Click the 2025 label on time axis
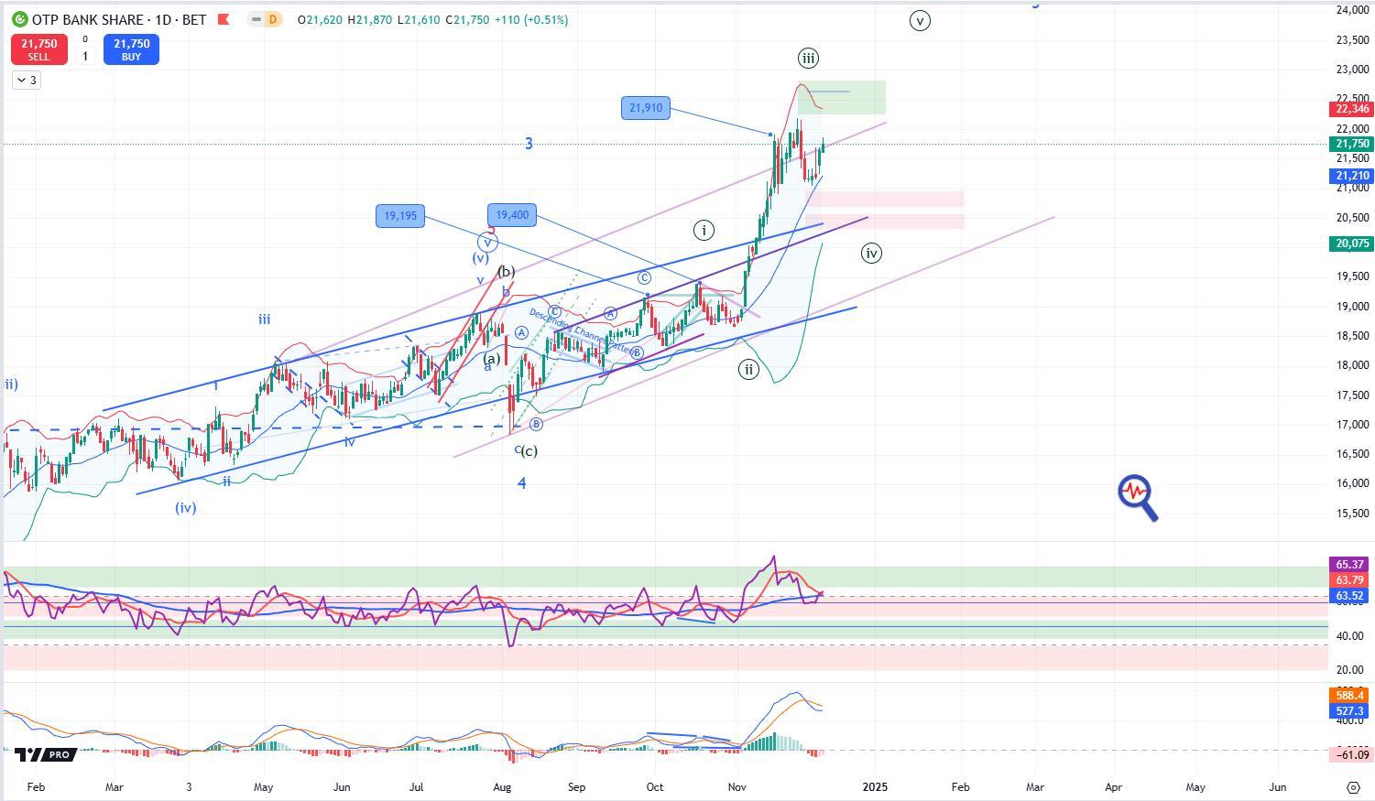This screenshot has width=1375, height=801. pos(875,786)
